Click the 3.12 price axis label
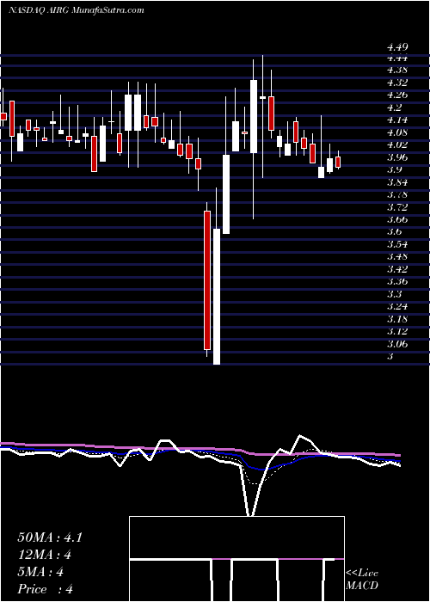The height and width of the screenshot is (602, 430). tap(397, 331)
